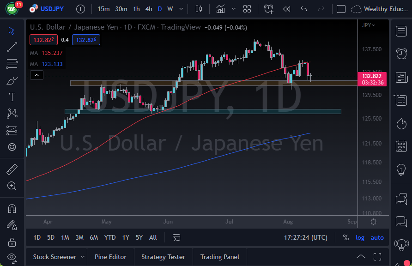Open the news panel
The image size is (412, 266).
pos(401,78)
